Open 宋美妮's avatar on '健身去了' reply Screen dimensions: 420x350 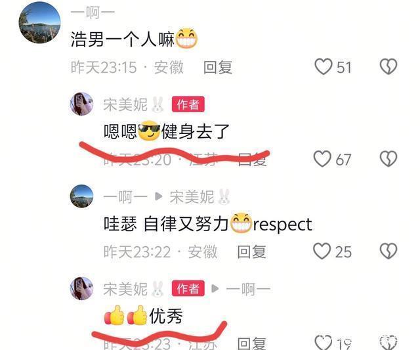pyautogui.click(x=81, y=104)
